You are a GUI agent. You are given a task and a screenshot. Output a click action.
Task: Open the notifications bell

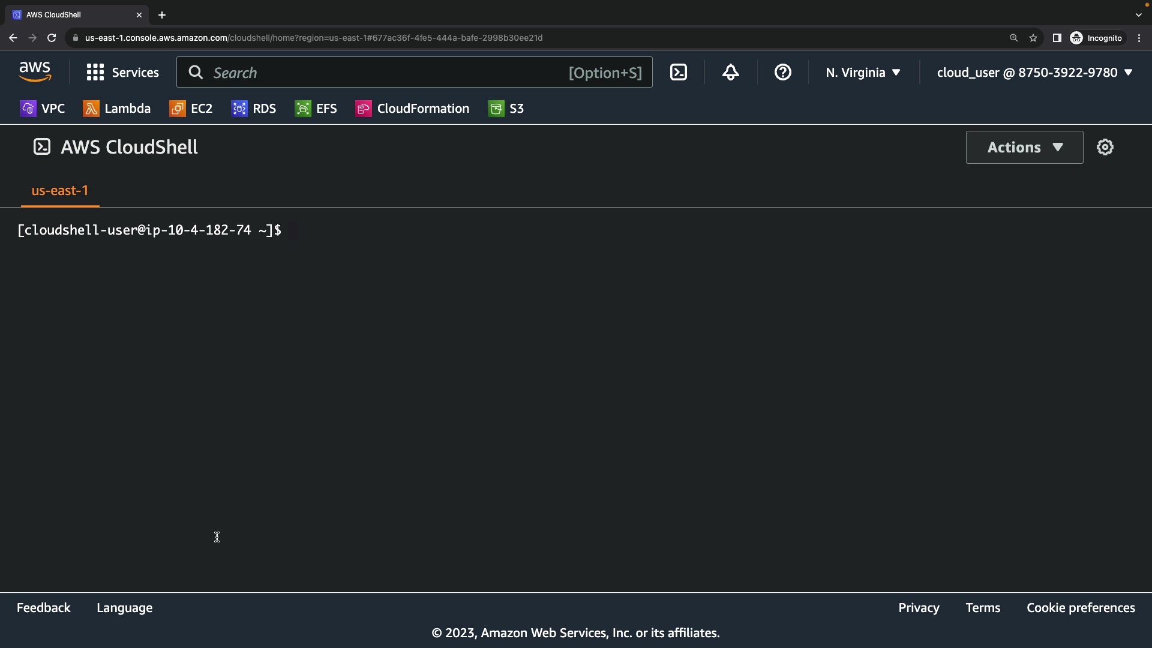click(x=730, y=73)
